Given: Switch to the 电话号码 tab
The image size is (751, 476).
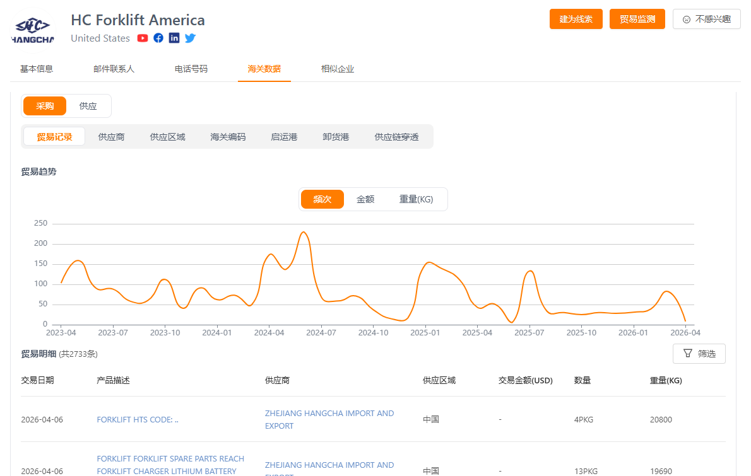Looking at the screenshot, I should pos(191,69).
